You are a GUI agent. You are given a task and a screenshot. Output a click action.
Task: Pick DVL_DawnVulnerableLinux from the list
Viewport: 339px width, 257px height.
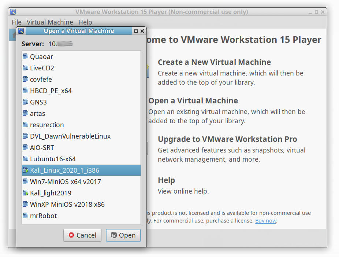(70, 136)
